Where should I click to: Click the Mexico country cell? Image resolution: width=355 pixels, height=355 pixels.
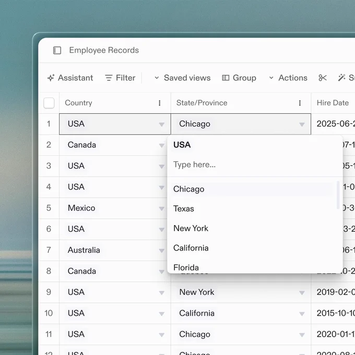pos(115,208)
